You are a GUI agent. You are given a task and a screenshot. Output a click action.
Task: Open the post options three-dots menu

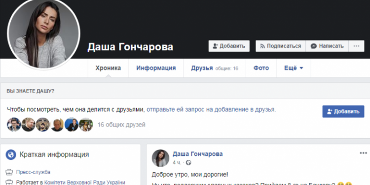(364, 153)
